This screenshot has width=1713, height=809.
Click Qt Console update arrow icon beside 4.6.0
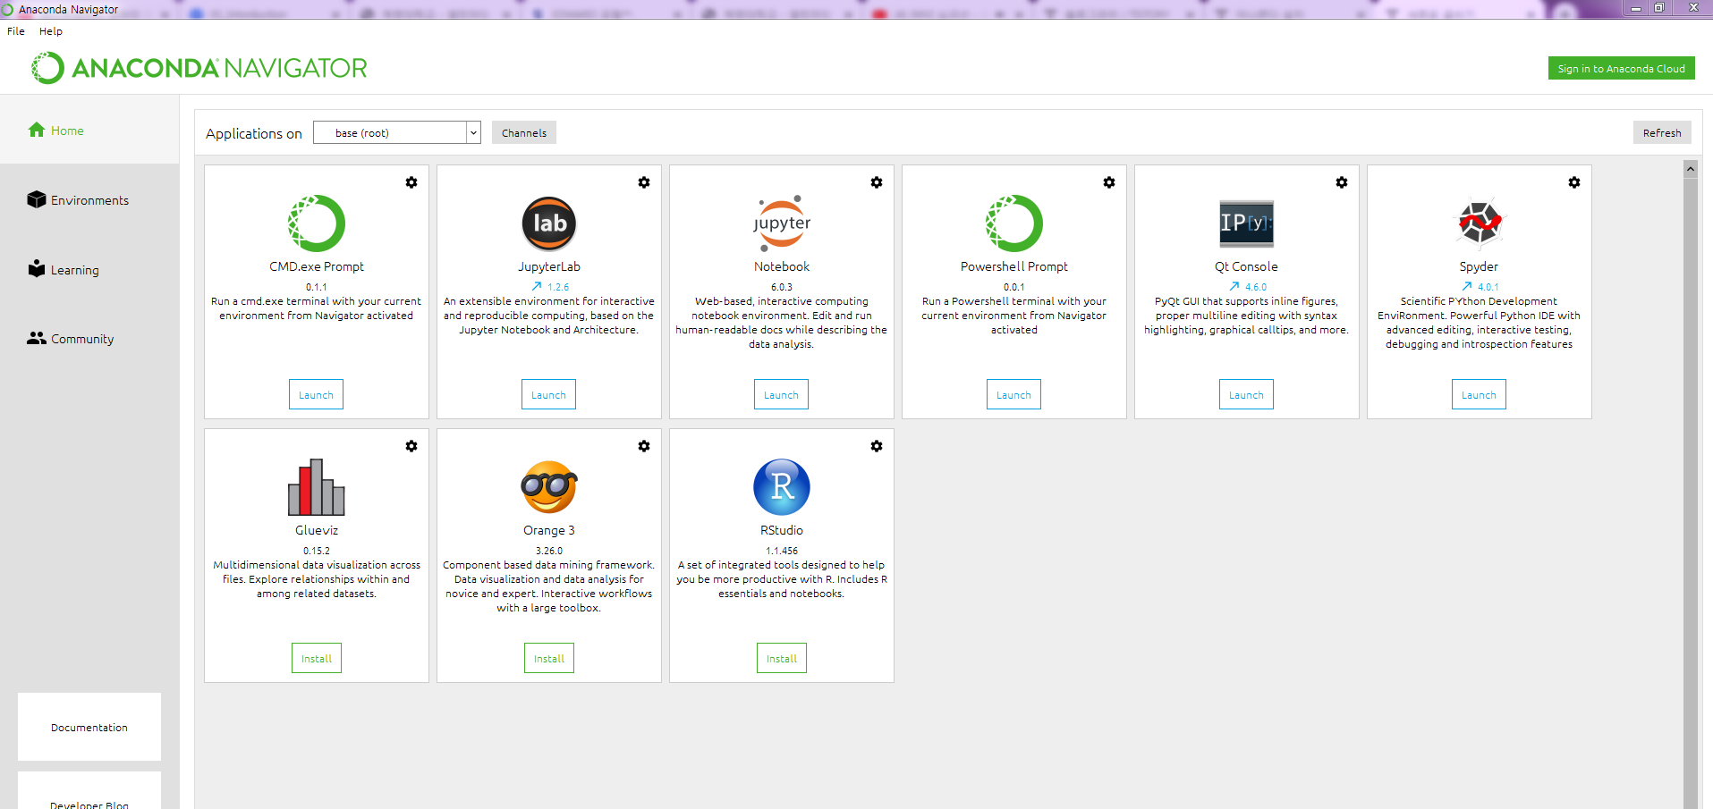1234,287
